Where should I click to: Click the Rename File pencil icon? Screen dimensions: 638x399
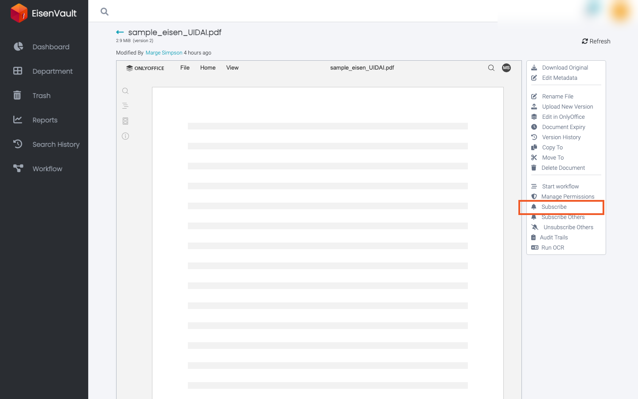point(534,96)
